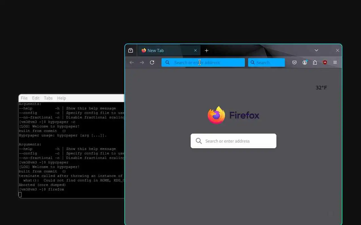Open the Save to Pocket icon

click(294, 62)
